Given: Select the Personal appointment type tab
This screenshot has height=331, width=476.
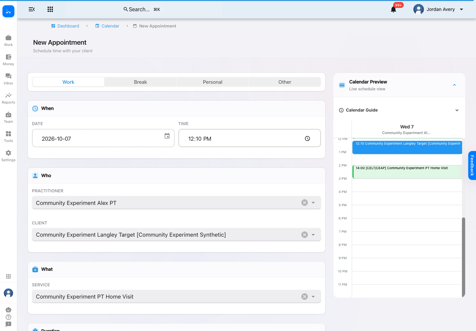Looking at the screenshot, I should point(213,82).
